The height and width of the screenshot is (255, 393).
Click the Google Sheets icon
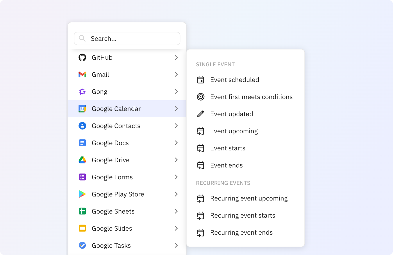coord(82,211)
